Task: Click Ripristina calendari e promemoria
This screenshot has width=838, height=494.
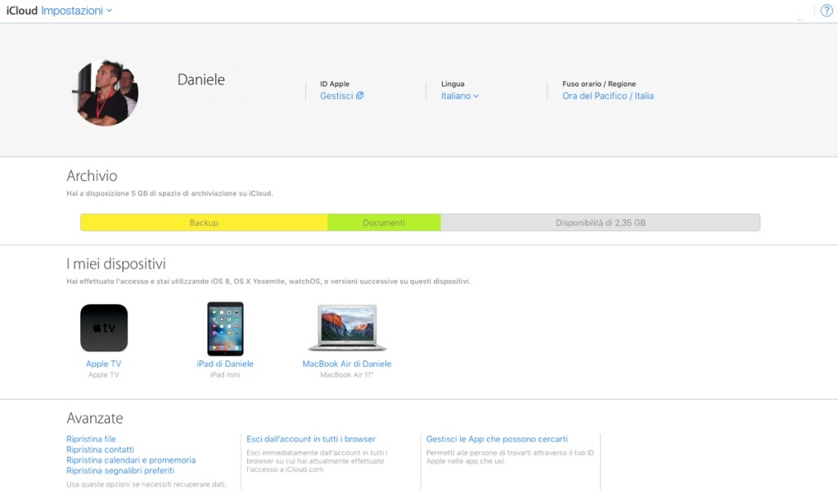Action: click(x=131, y=460)
